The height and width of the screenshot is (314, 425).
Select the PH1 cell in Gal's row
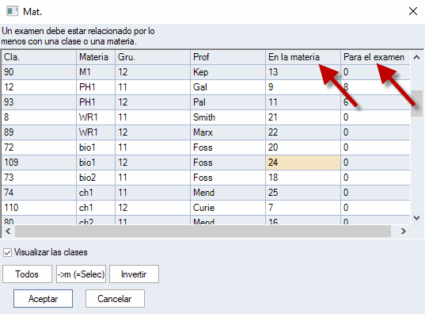pyautogui.click(x=96, y=87)
